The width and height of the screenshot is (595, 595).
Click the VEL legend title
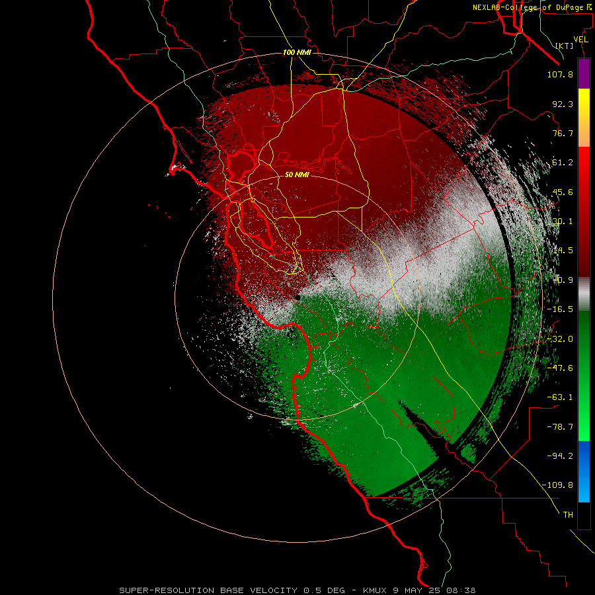click(x=580, y=40)
